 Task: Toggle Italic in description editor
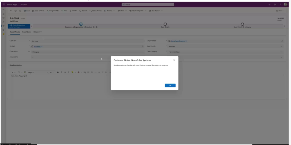[61, 72]
